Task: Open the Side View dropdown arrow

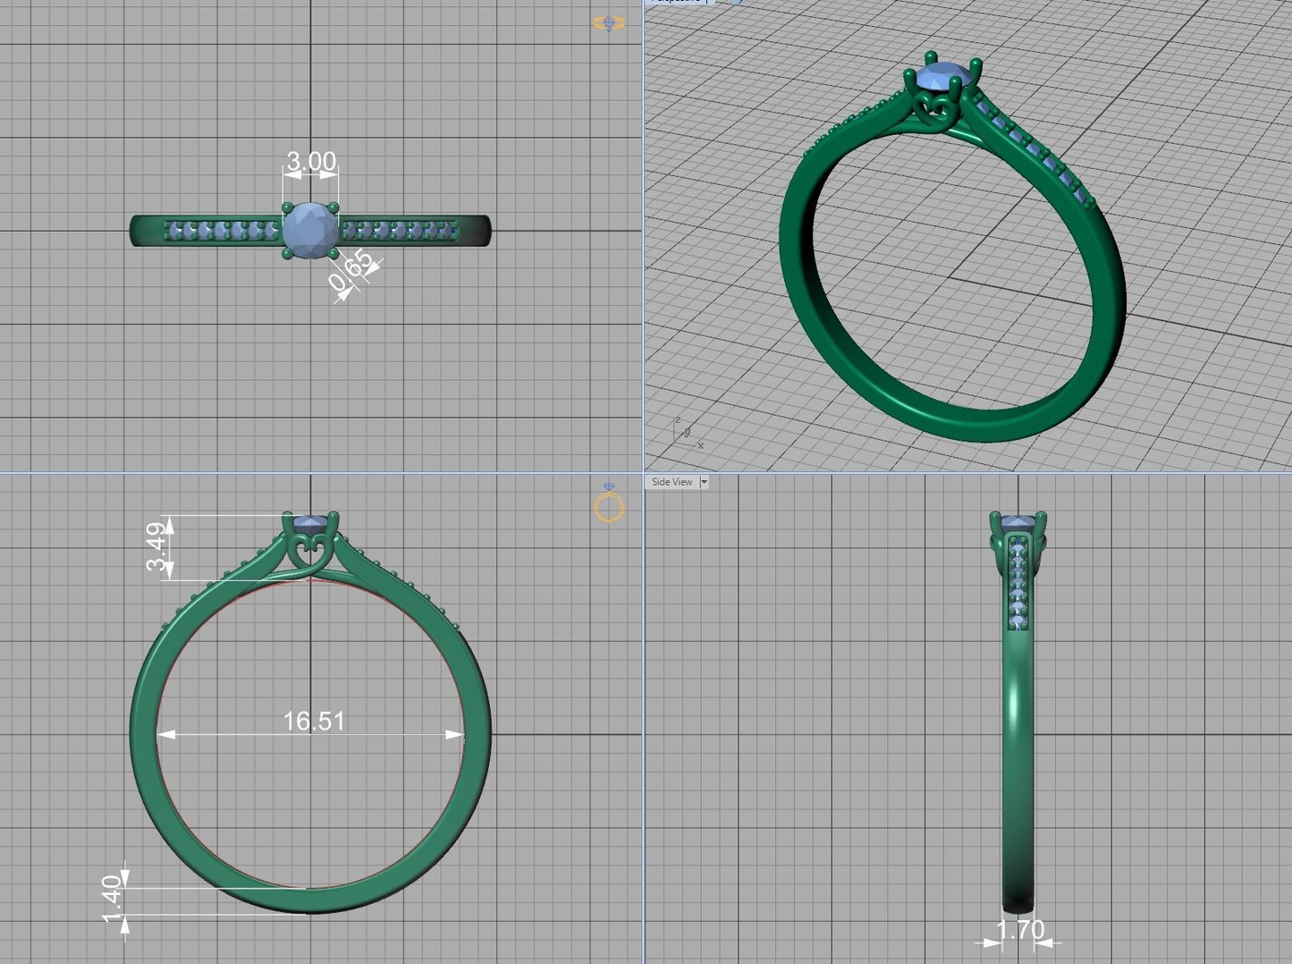Action: coord(704,482)
